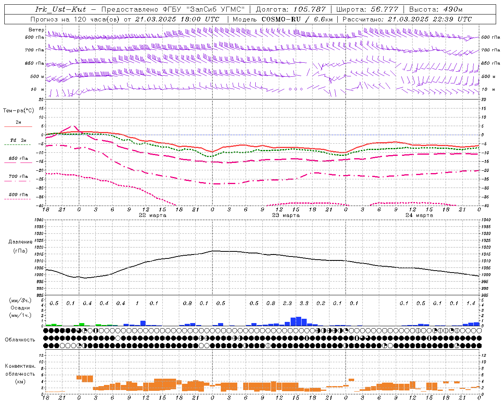Click the date label 24 марта
Screen dimensions: 502x401
coord(419,215)
